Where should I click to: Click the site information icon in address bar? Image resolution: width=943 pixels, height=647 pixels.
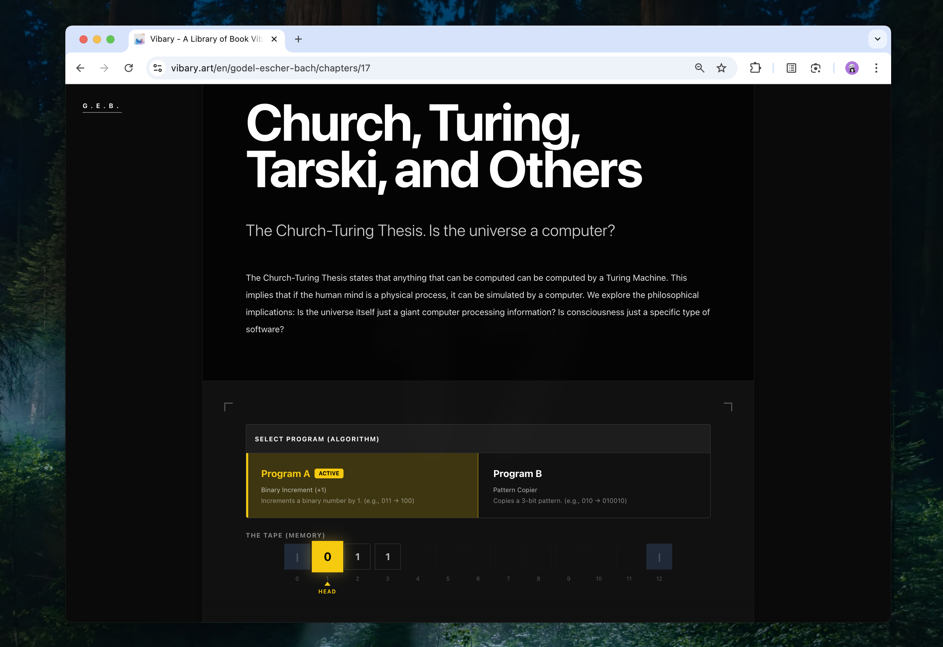[x=157, y=68]
